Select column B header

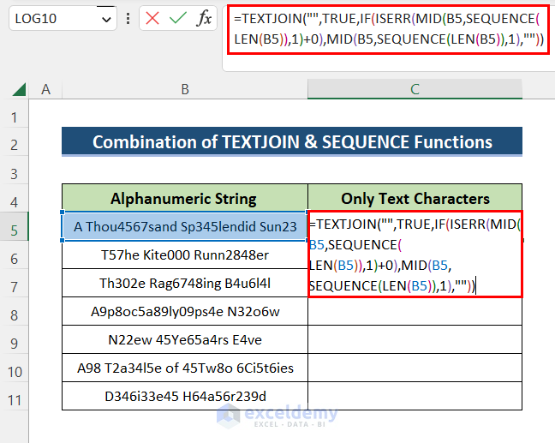point(184,89)
